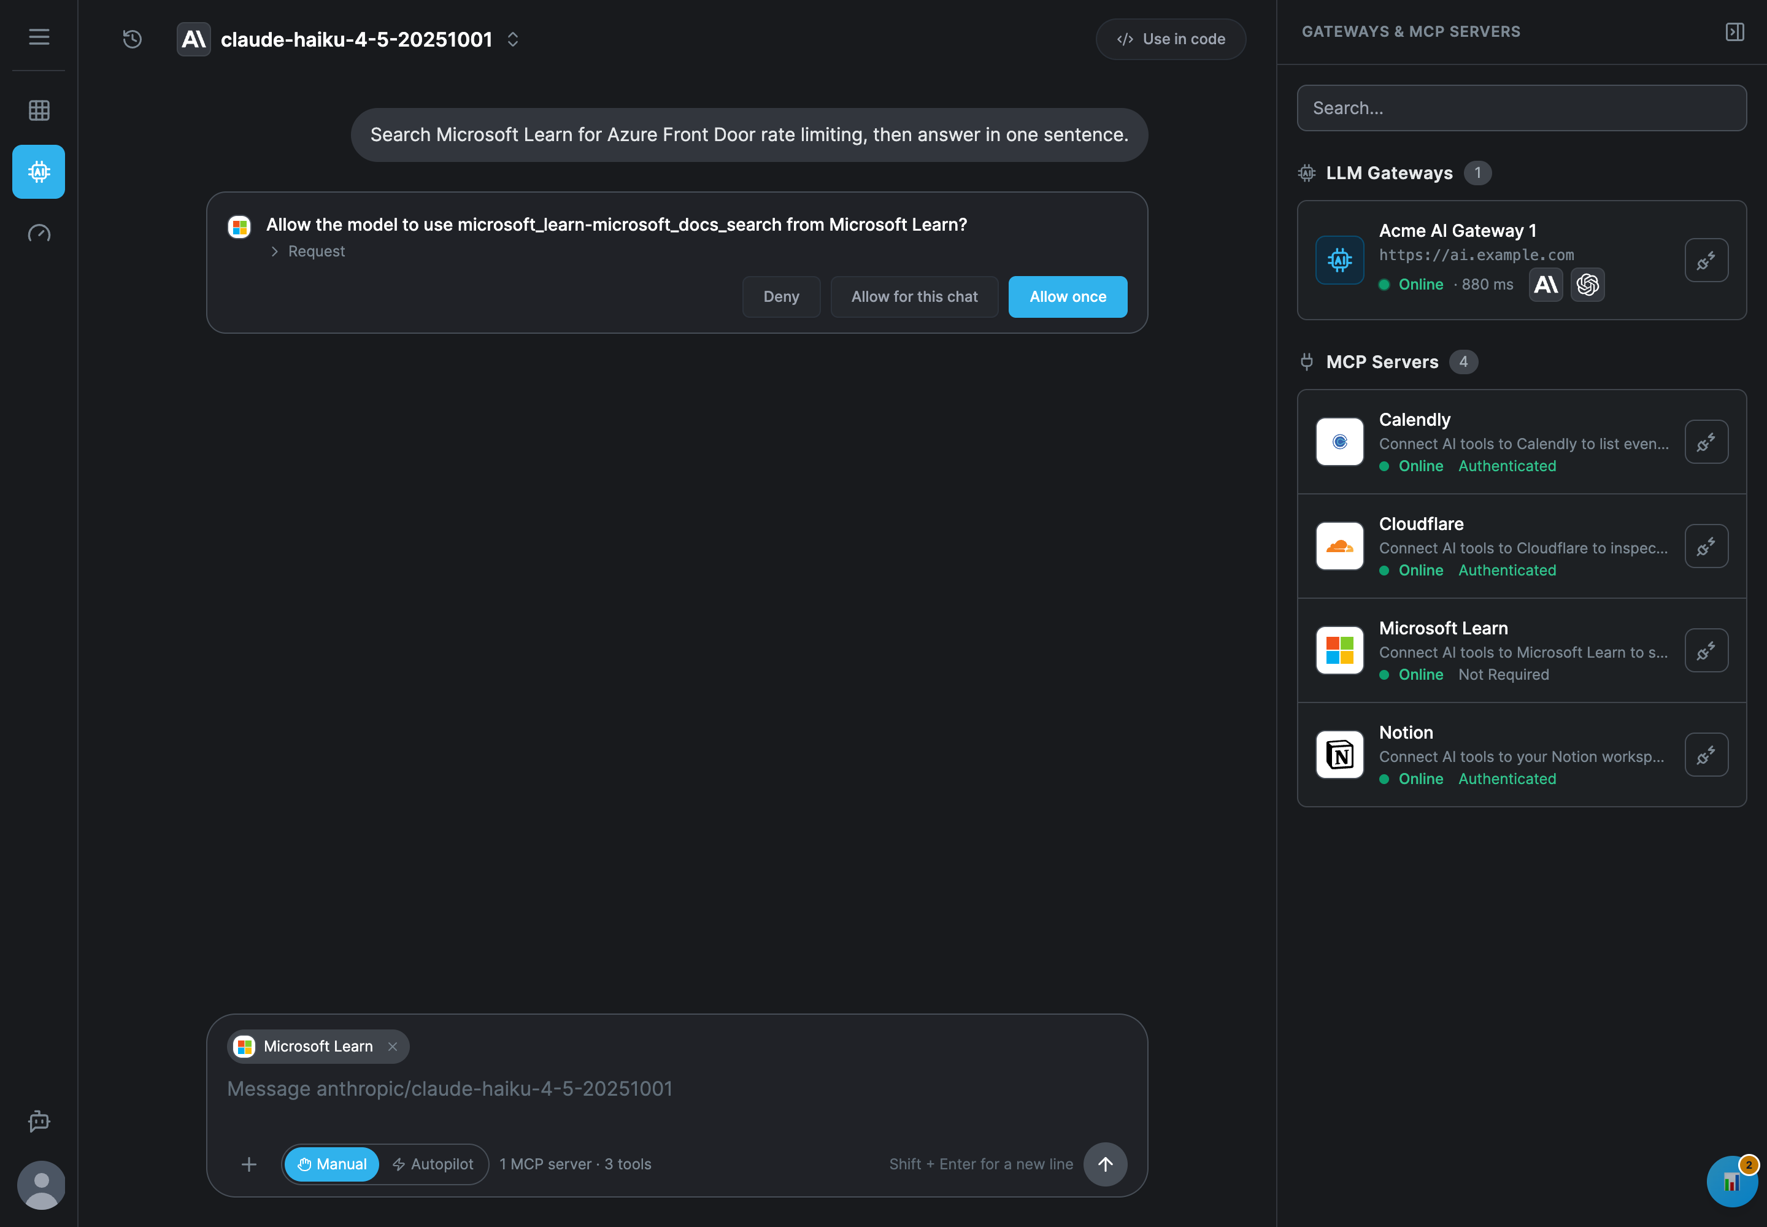Click the plus attach icon in composer
The image size is (1767, 1227).
248,1164
